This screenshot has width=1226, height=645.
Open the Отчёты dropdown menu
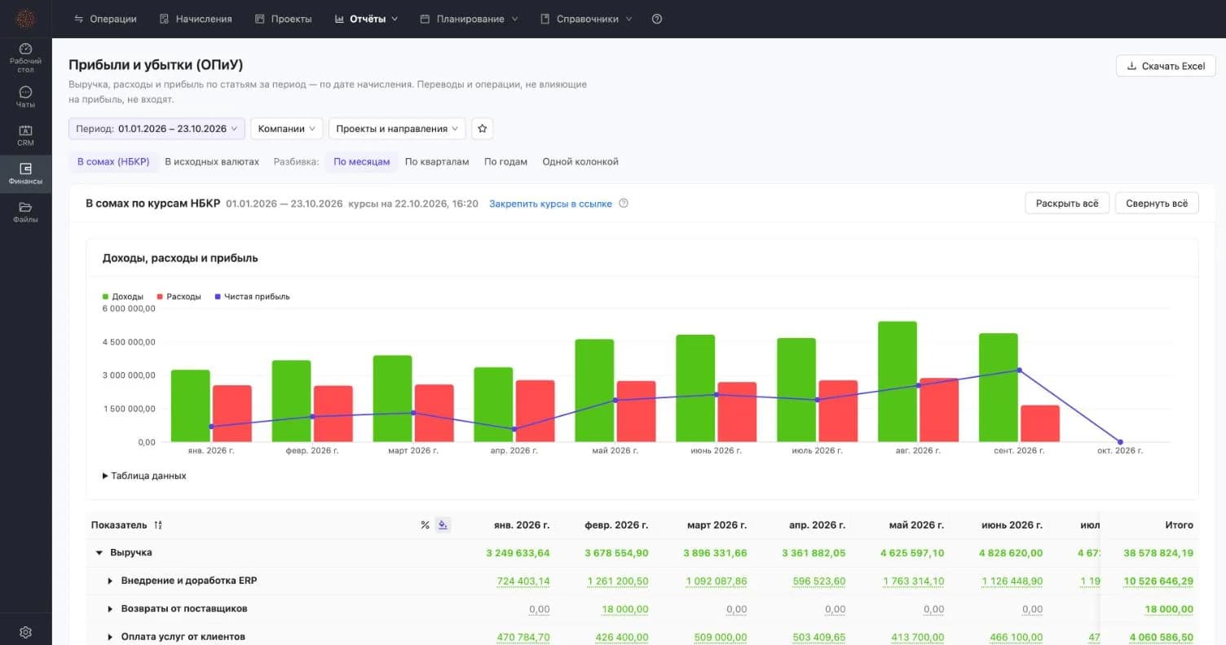coord(366,19)
